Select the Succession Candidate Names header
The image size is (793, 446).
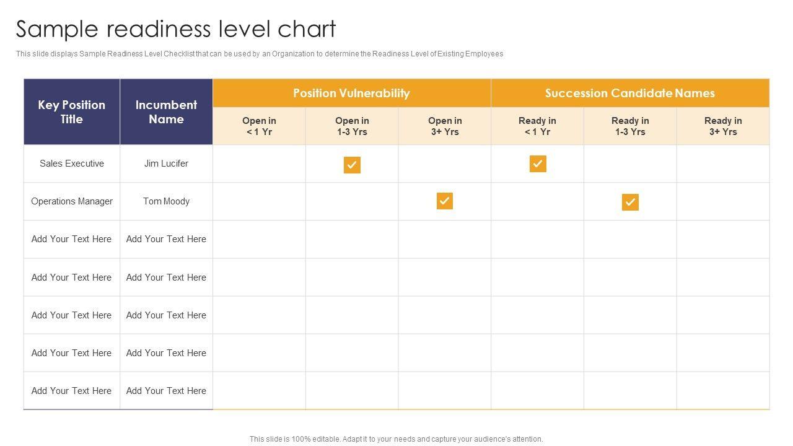(x=629, y=94)
